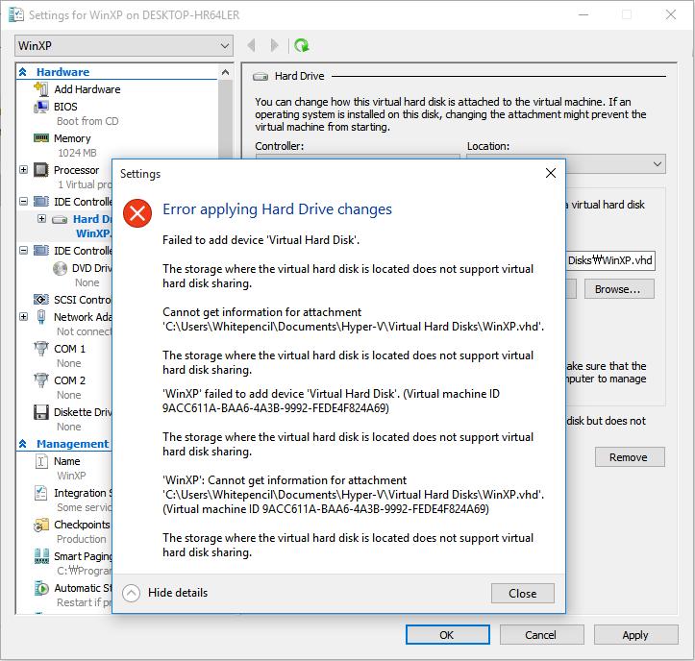Click the Browse... button
Image resolution: width=695 pixels, height=661 pixels.
tap(619, 289)
